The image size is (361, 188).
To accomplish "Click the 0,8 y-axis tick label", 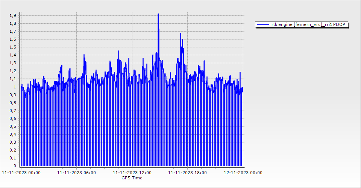I will pyautogui.click(x=13, y=103).
